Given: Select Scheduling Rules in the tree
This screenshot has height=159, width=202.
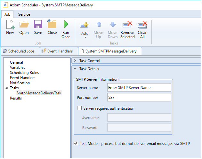Looking at the screenshot, I should point(24,73).
